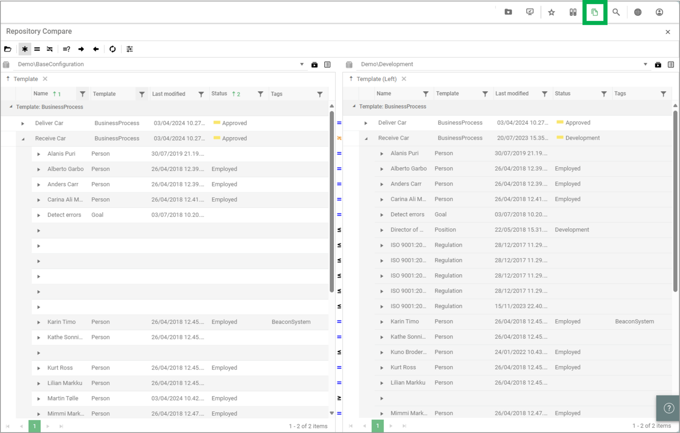Click the Status column header on right

click(562, 94)
